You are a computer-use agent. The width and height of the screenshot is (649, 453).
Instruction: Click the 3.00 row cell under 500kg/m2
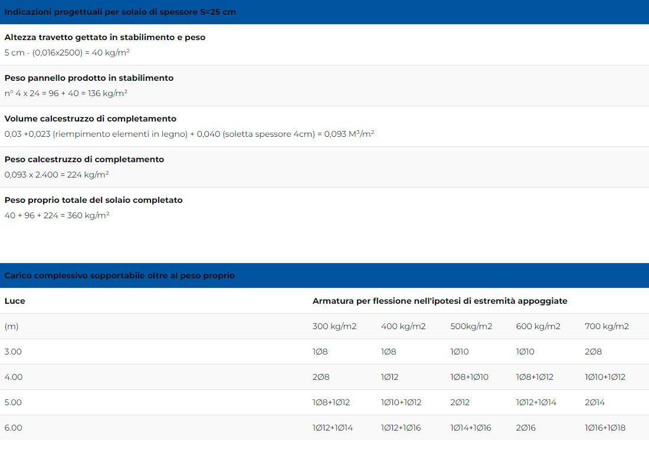(x=460, y=352)
